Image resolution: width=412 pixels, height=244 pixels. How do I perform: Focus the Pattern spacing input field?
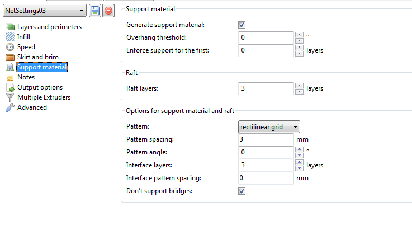pos(266,139)
